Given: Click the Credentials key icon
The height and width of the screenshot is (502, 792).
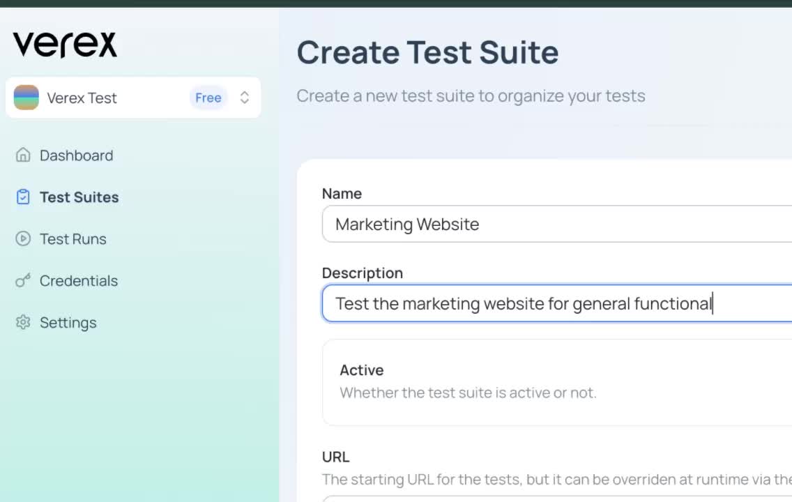Looking at the screenshot, I should (x=23, y=281).
